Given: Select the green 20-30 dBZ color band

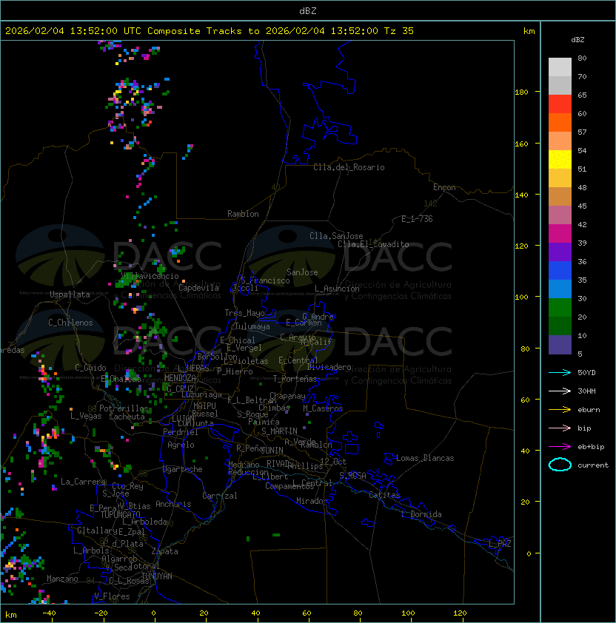Looking at the screenshot, I should [x=560, y=308].
